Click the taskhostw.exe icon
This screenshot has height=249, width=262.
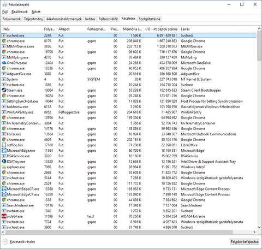coord(4,106)
